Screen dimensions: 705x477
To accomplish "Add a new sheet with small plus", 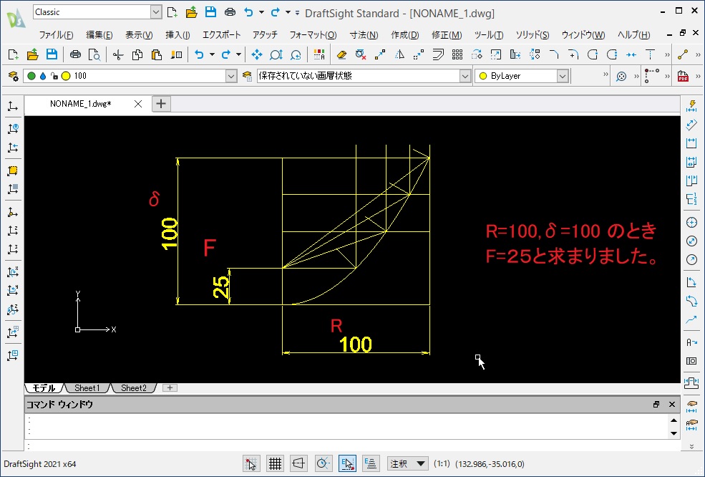I will coord(170,388).
